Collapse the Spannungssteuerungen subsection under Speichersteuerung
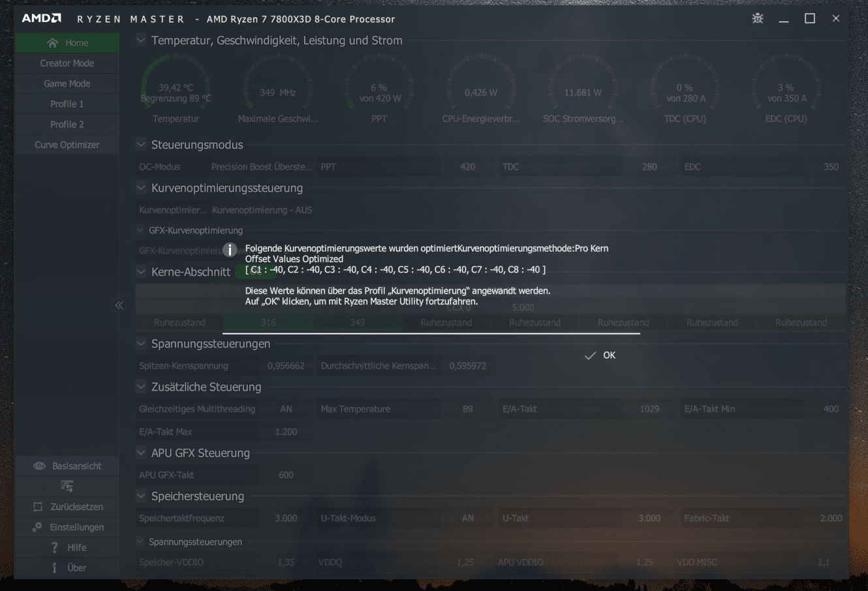This screenshot has height=591, width=868. (140, 541)
